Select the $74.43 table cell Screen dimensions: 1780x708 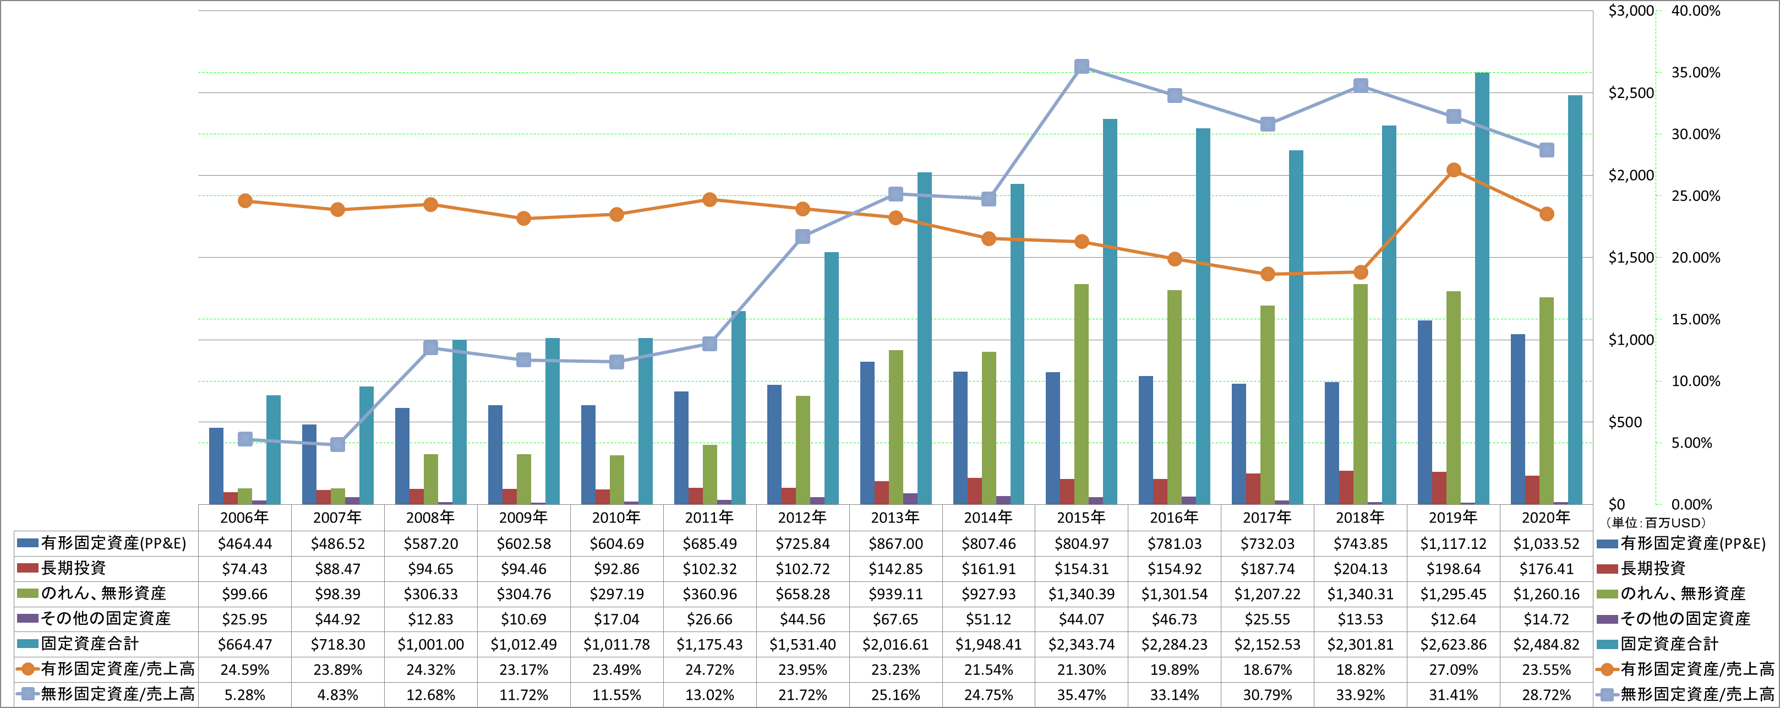pos(244,569)
